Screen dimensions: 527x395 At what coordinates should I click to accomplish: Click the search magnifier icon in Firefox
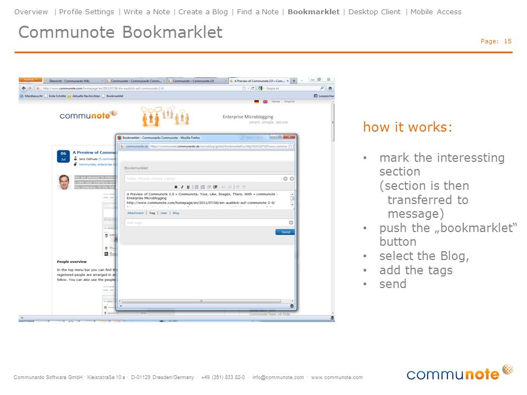[322, 88]
